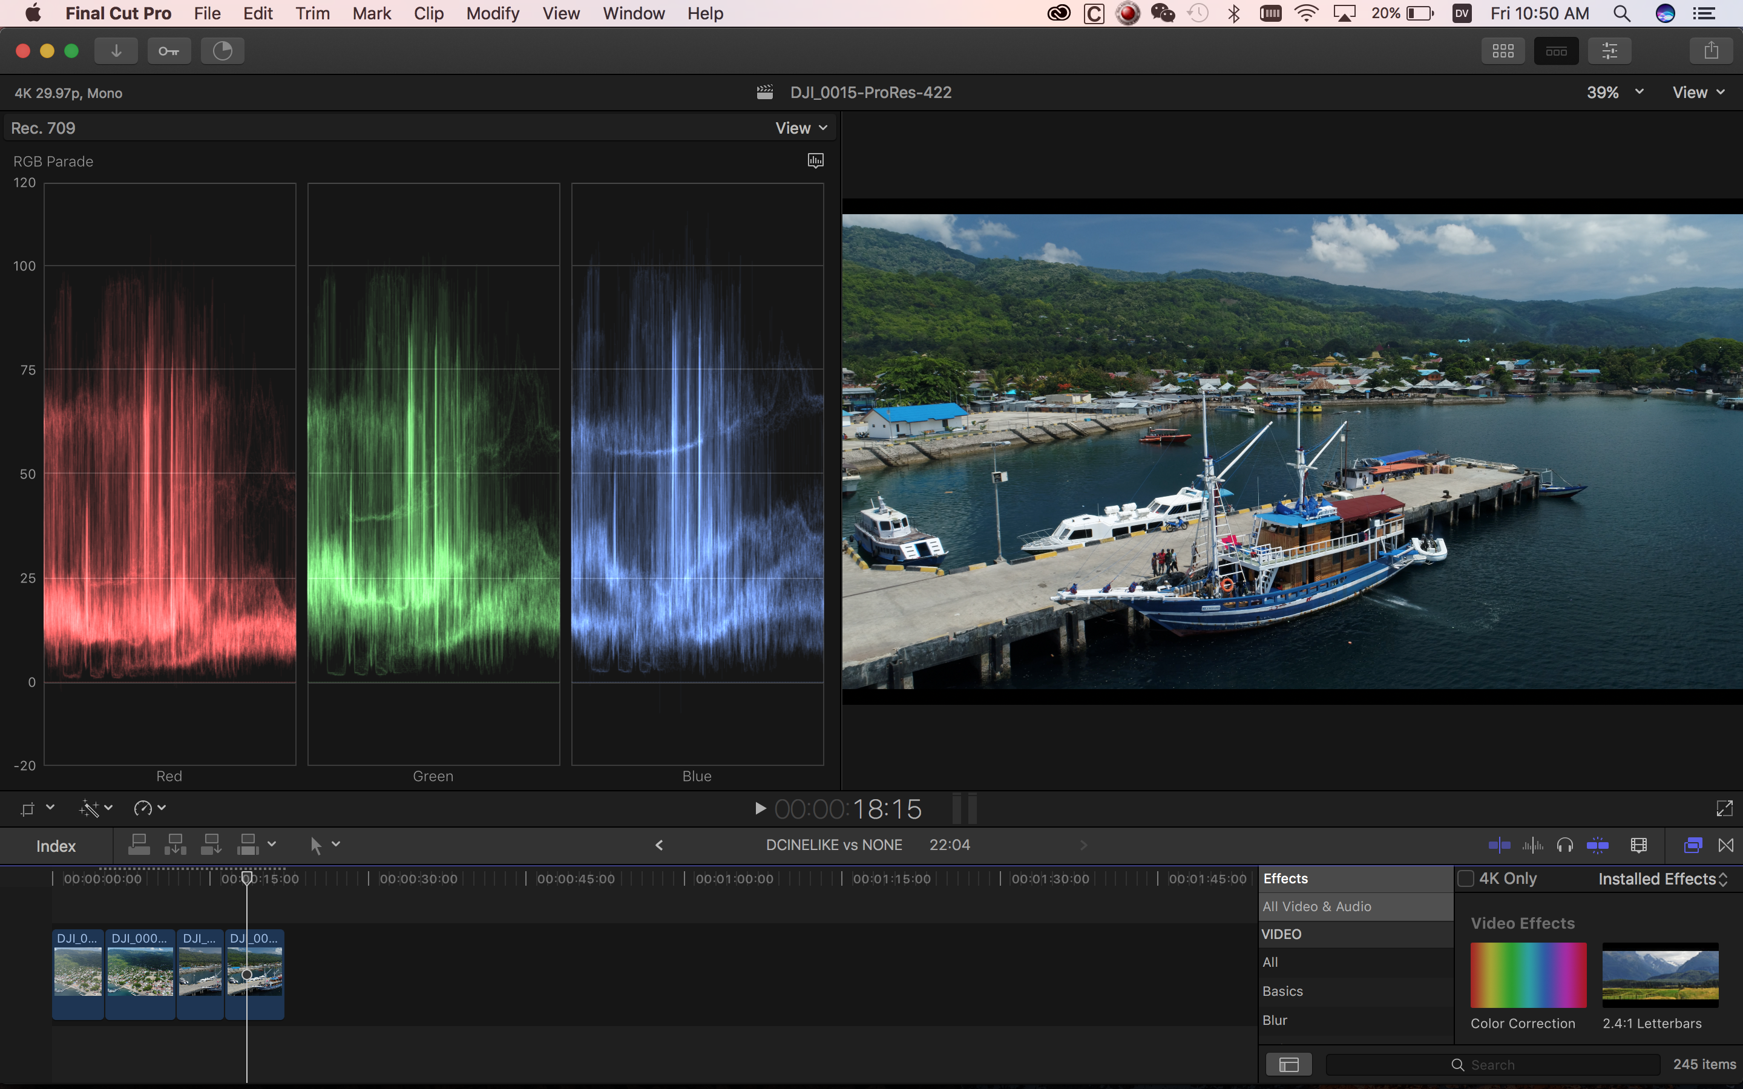1743x1089 pixels.
Task: Select the VIDEO All effects category
Action: [1356, 962]
